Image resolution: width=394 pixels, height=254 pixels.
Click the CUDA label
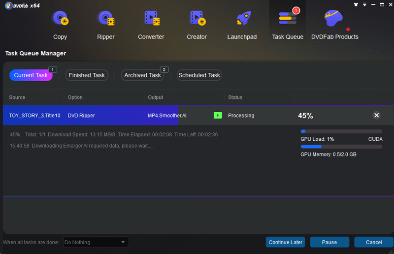pyautogui.click(x=375, y=139)
